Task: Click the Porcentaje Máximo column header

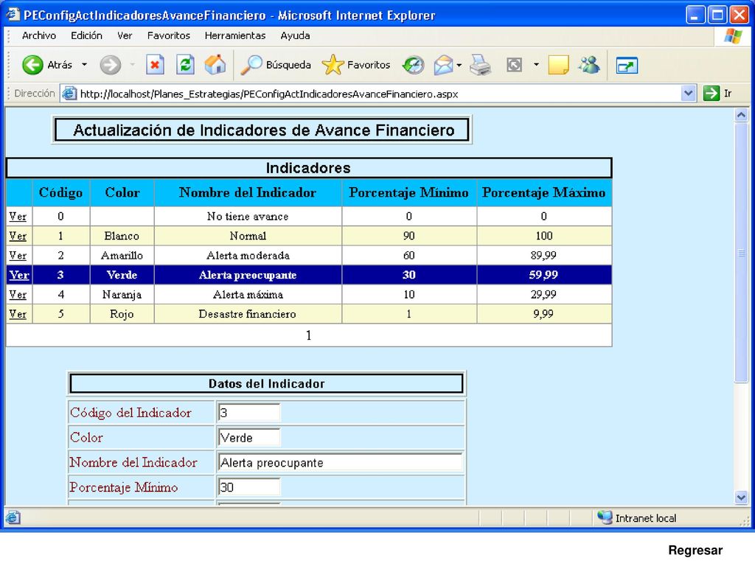Action: point(544,192)
